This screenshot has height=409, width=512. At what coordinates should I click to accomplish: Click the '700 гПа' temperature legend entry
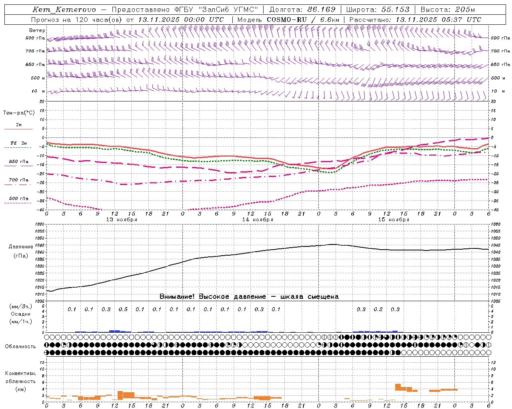tap(19, 180)
